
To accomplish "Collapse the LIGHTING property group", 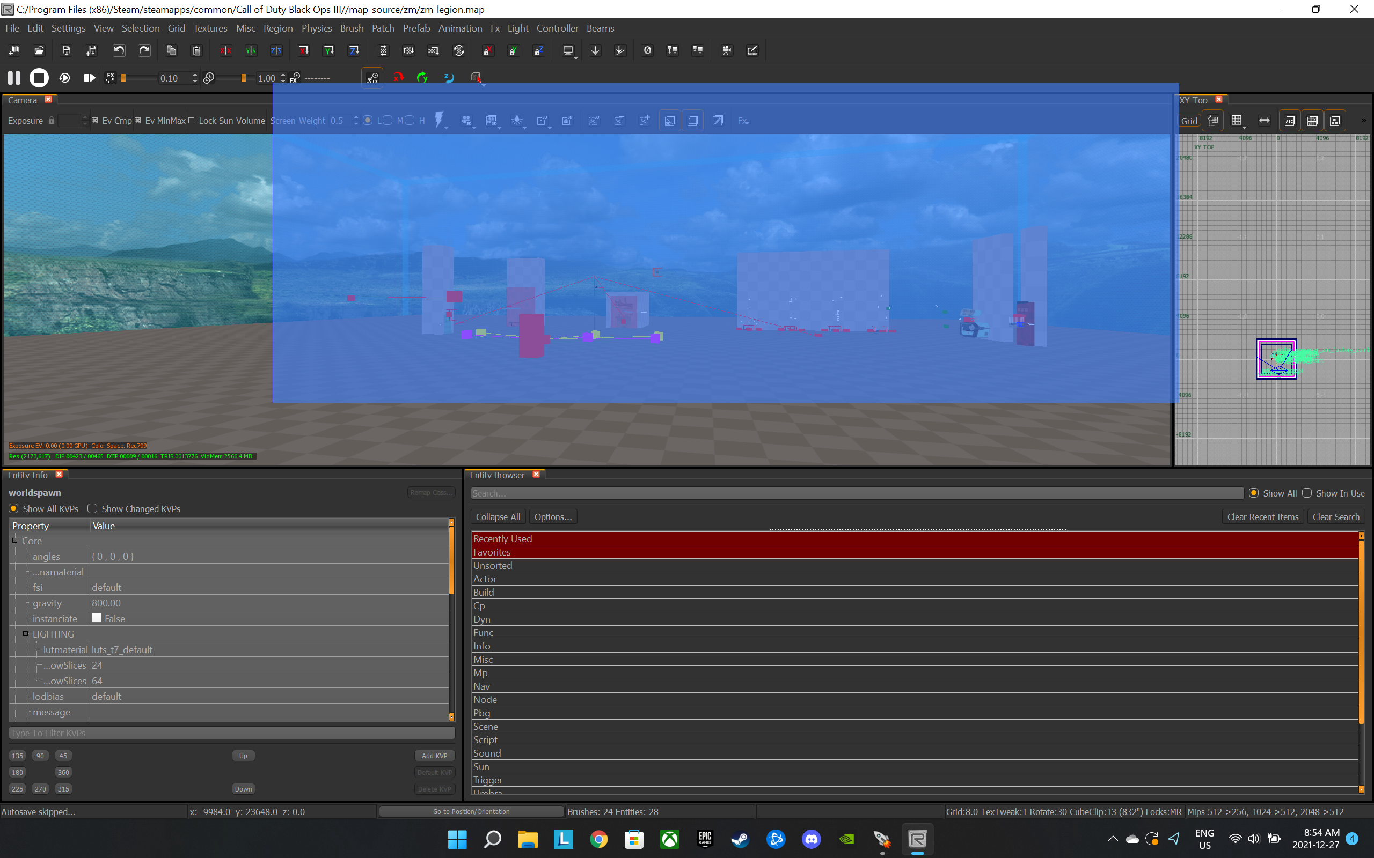I will [26, 633].
